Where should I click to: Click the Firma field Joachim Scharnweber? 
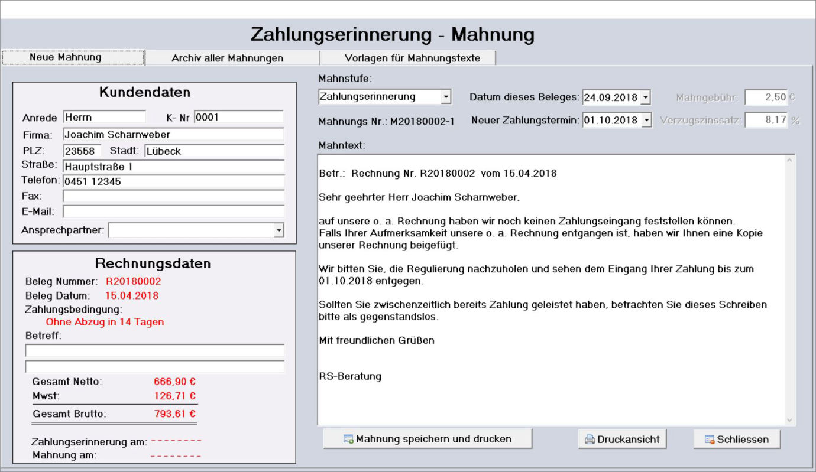(x=173, y=135)
